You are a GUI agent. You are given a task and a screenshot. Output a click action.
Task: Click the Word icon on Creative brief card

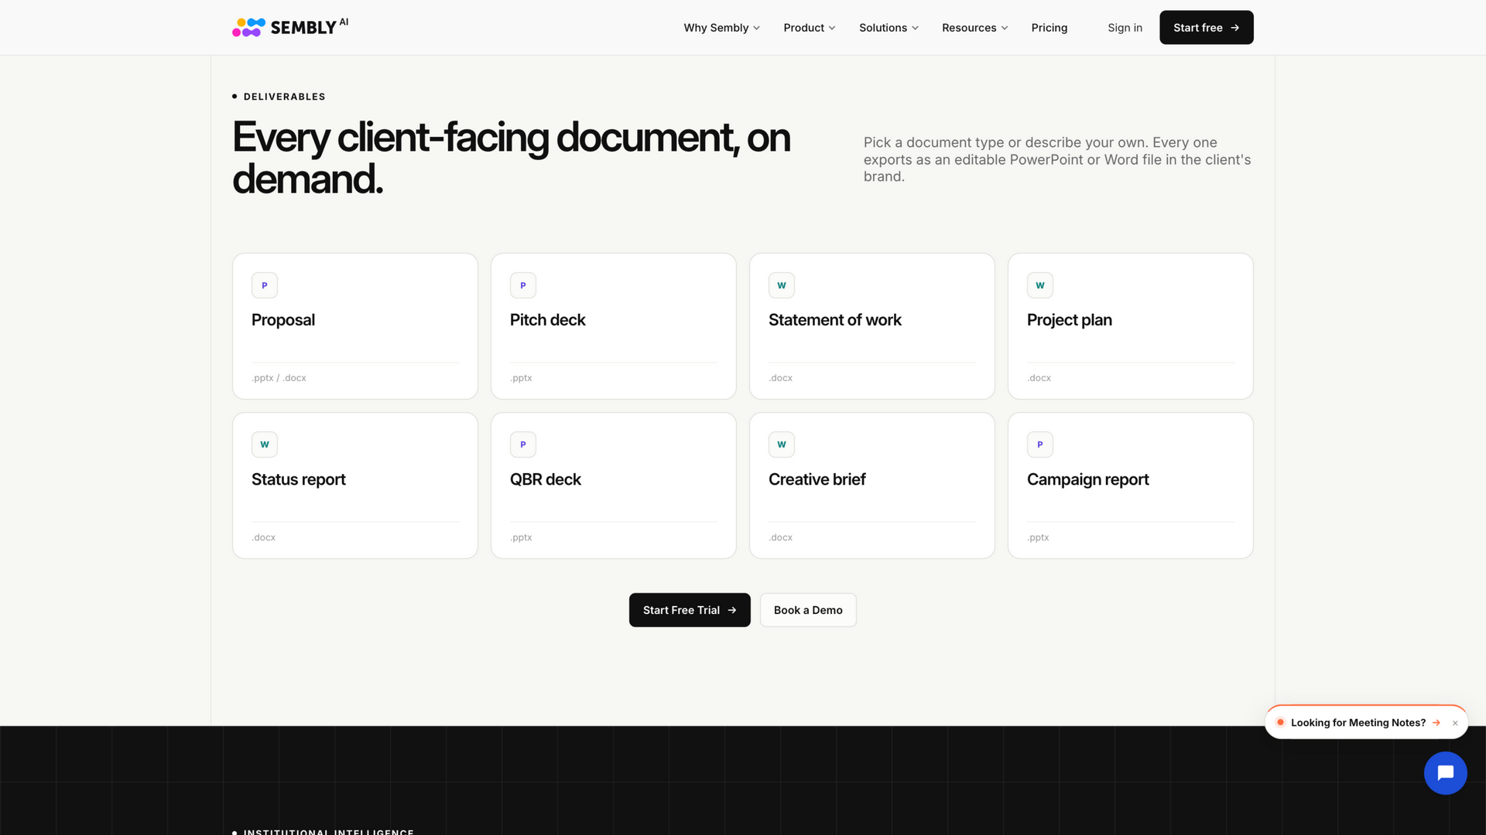click(782, 445)
